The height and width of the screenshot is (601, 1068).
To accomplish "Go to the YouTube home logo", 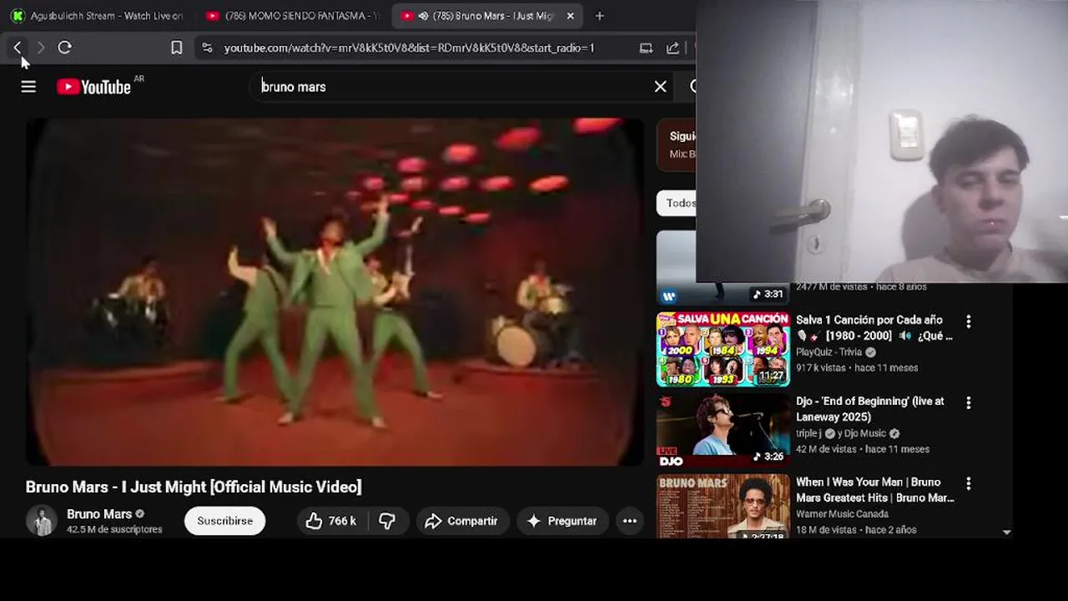I will tap(94, 87).
